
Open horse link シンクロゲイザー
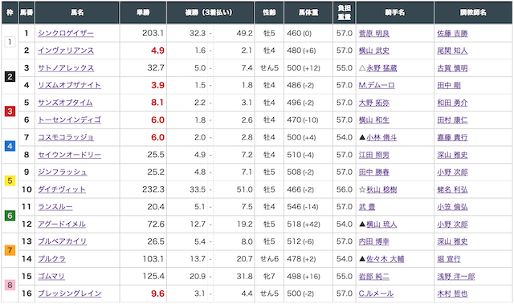66,34
